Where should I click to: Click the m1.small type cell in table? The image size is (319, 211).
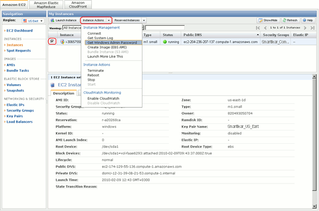(151, 42)
